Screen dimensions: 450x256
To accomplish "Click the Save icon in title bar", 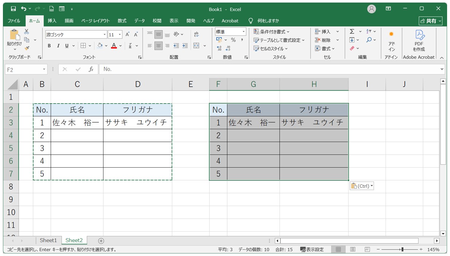I will pos(13,9).
